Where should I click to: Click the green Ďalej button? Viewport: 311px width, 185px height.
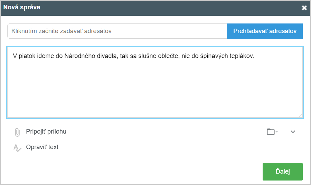[x=282, y=172]
